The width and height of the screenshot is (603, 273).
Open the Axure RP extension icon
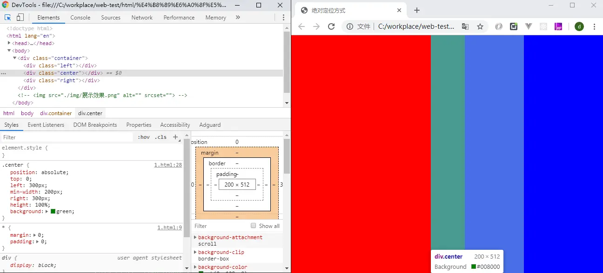point(558,26)
